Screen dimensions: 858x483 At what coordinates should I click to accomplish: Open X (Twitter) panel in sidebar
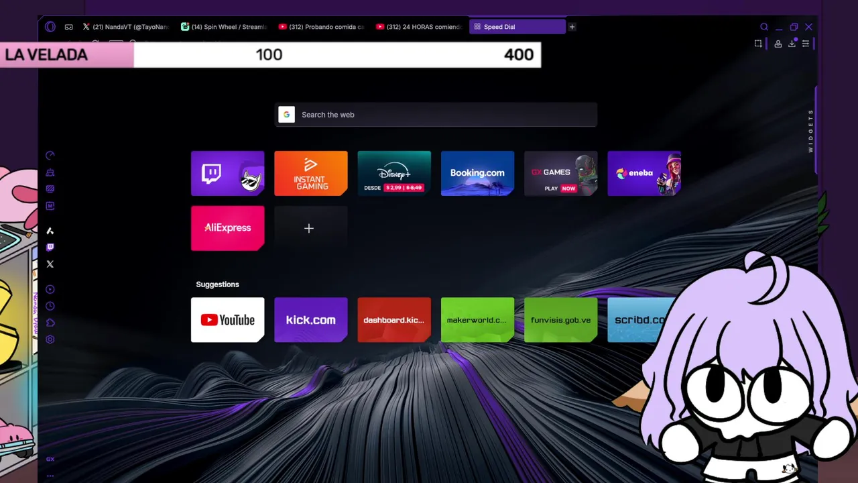(x=50, y=264)
